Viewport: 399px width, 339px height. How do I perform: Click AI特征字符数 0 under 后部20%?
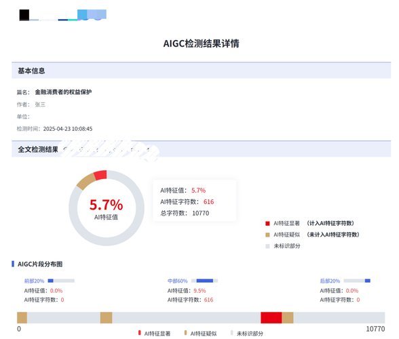(340, 300)
